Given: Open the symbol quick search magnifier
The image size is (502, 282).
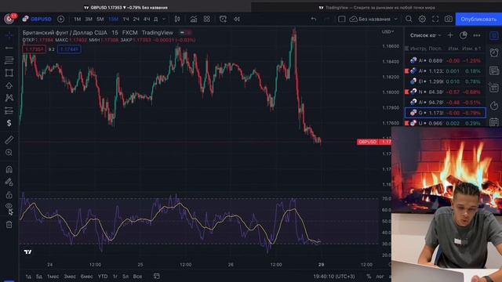Looking at the screenshot, I should click(x=409, y=19).
